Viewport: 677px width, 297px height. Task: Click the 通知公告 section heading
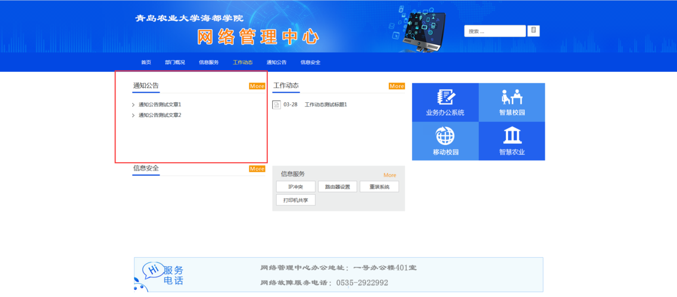point(146,85)
